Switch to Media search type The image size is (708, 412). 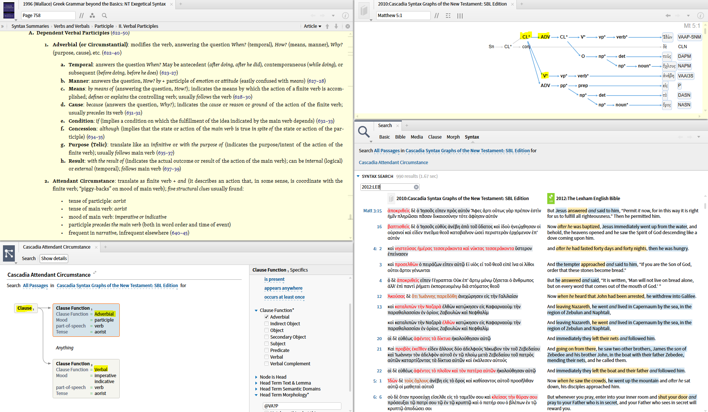[x=417, y=137]
